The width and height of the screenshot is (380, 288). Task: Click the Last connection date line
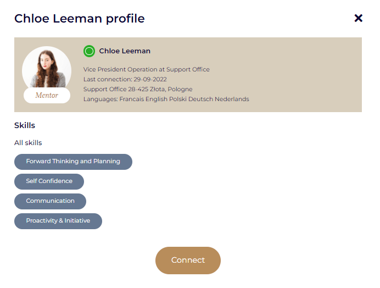click(125, 80)
